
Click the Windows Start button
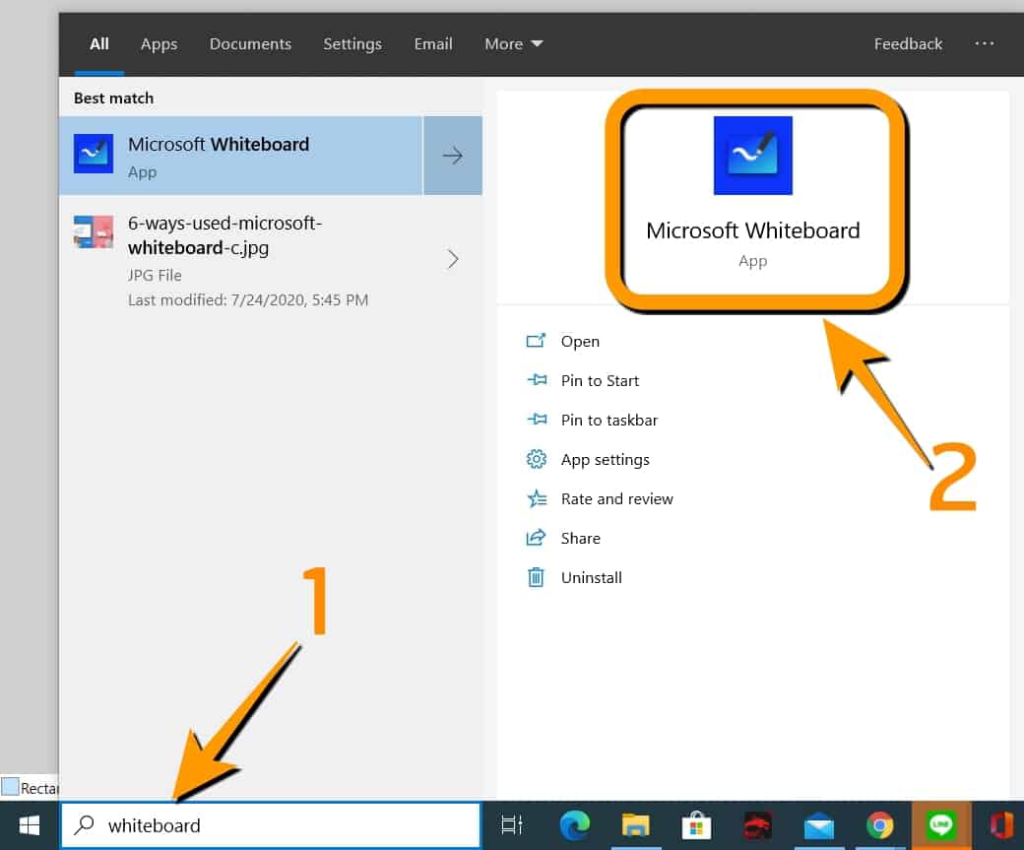[30, 825]
